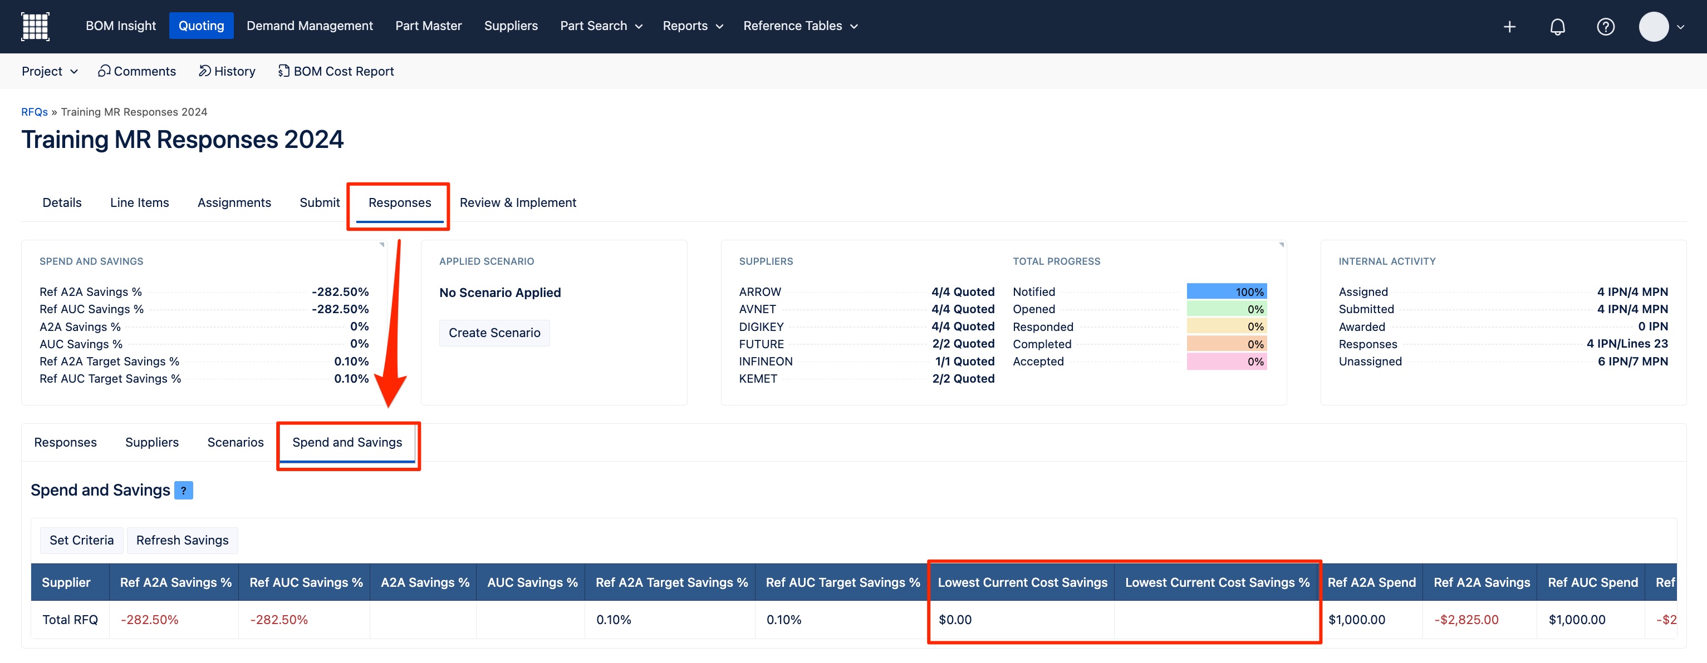Click the Comments speech bubble icon
The width and height of the screenshot is (1707, 663).
pos(104,71)
